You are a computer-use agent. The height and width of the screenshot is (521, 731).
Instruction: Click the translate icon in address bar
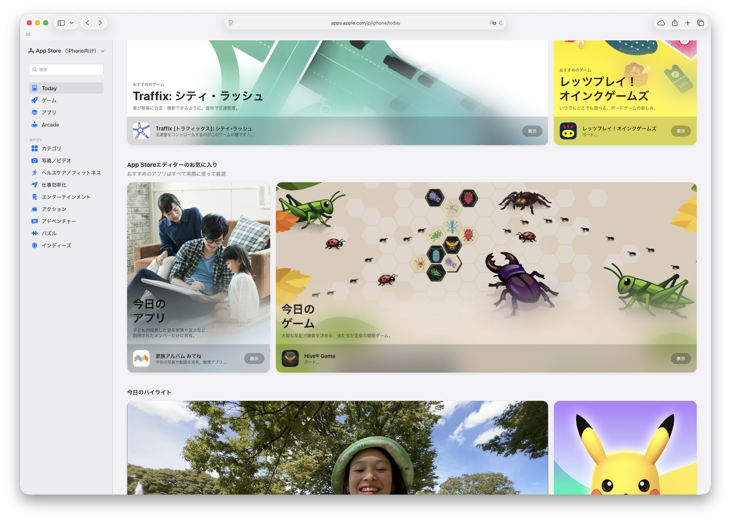(x=493, y=23)
